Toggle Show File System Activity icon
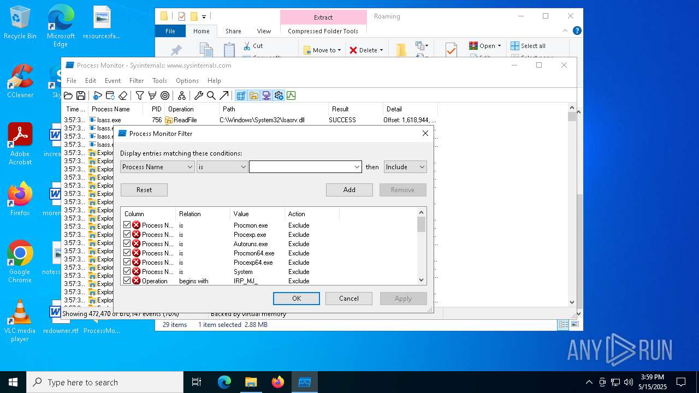This screenshot has width=699, height=393. (253, 96)
